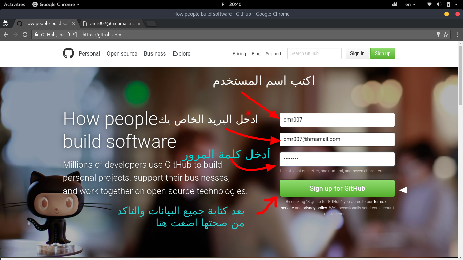The width and height of the screenshot is (463, 260).
Task: Expand the 'en' keyboard language dropdown
Action: pyautogui.click(x=410, y=4)
